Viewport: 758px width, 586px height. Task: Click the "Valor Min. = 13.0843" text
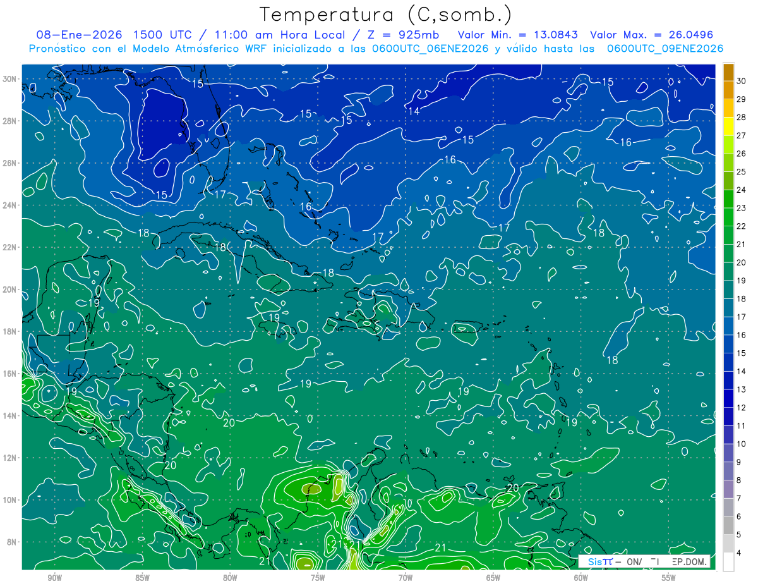[x=517, y=35]
